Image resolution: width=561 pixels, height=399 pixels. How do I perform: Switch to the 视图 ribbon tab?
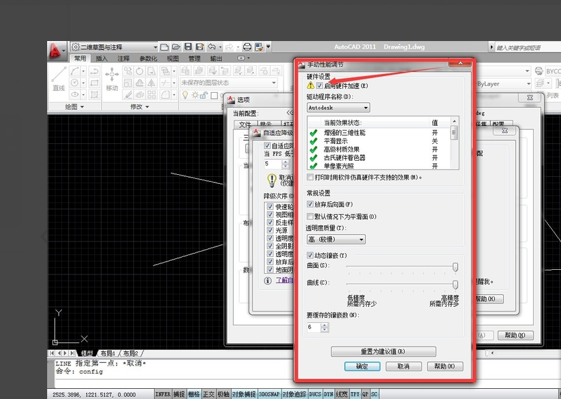click(173, 59)
